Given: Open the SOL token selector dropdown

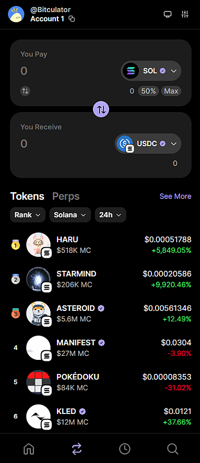Looking at the screenshot, I should 151,71.
